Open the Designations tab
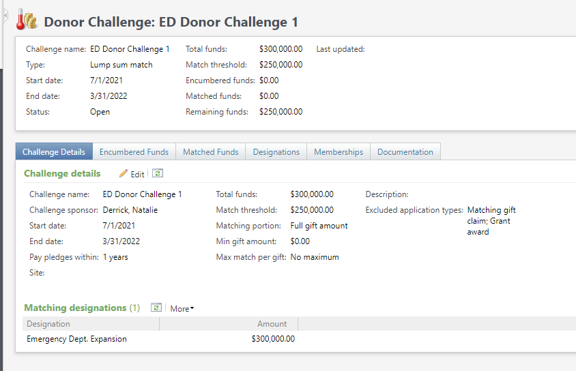The height and width of the screenshot is (371, 576). [276, 152]
